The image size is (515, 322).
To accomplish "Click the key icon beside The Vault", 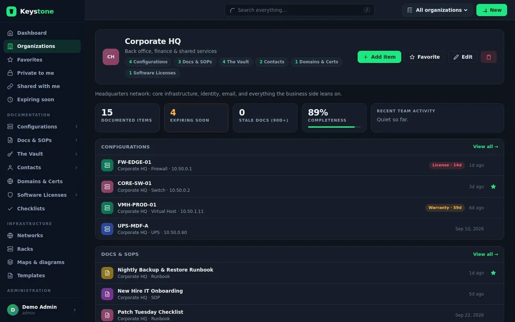I will (x=10, y=154).
